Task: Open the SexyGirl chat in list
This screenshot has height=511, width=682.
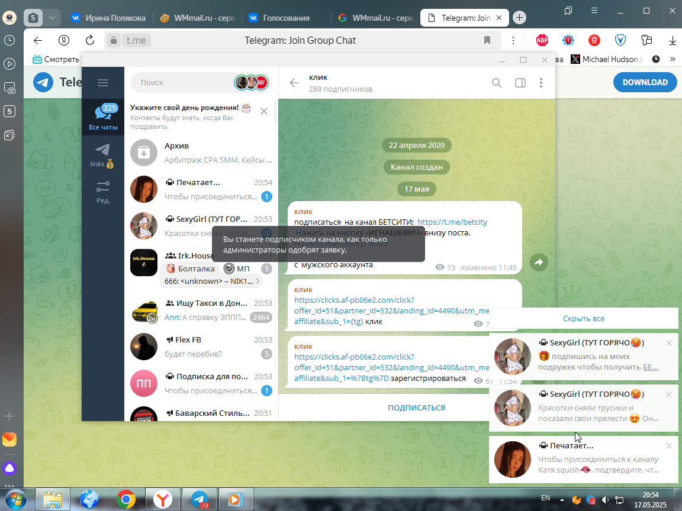Action: [201, 226]
